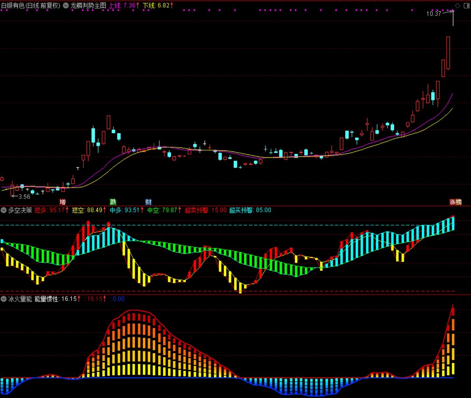Open the 多空决策 indicator dropdown arrow
Screen dimensions: 471x398
[4, 210]
